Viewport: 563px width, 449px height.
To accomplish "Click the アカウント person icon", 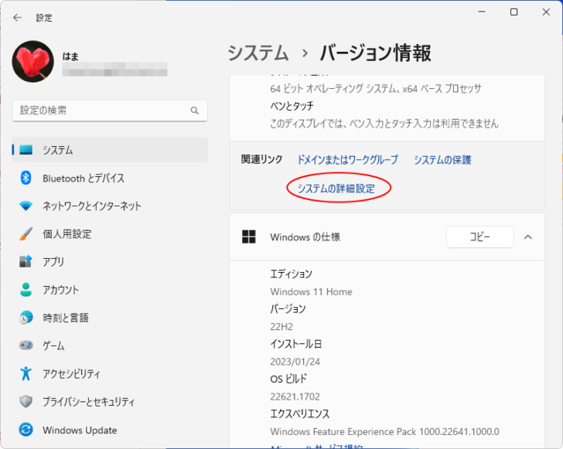I will (26, 290).
